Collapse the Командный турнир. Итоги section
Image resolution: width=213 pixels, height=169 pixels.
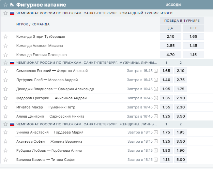pyautogui.click(x=5, y=13)
